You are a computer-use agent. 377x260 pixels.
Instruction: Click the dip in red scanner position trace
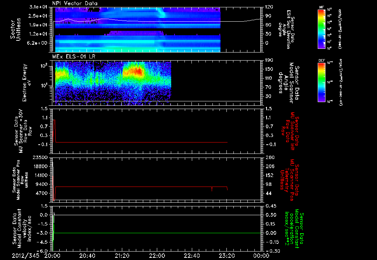(212, 189)
